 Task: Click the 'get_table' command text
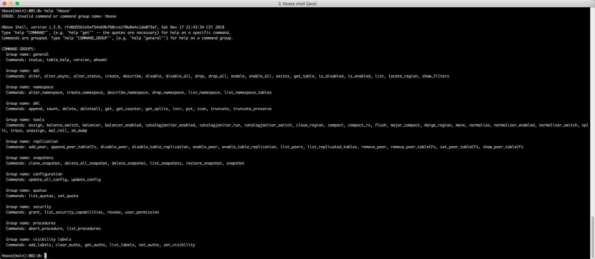pos(304,76)
